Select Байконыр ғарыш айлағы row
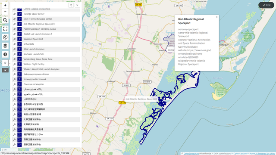 46,74
